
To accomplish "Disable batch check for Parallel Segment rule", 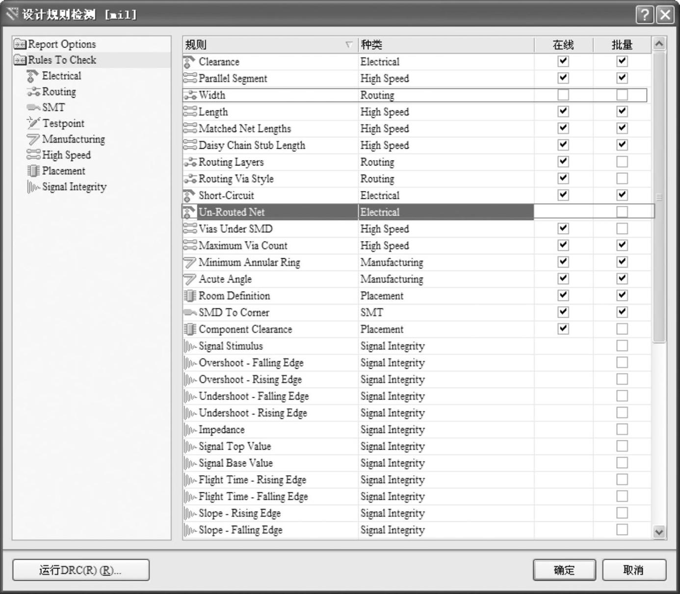I will [622, 78].
